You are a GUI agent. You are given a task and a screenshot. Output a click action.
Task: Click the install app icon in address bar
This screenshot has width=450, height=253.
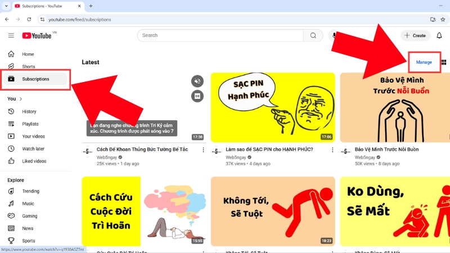pos(433,20)
